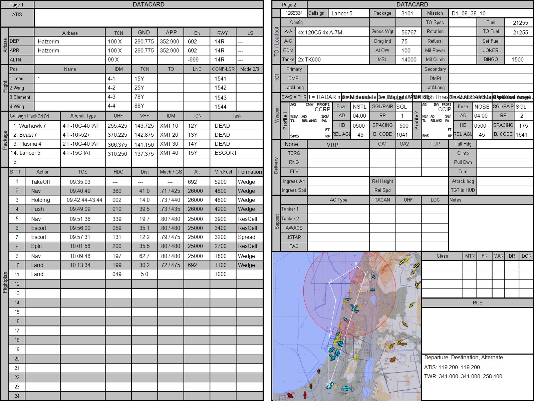
Task: Click the BINGO fuel value 1500
Action: [x=518, y=59]
